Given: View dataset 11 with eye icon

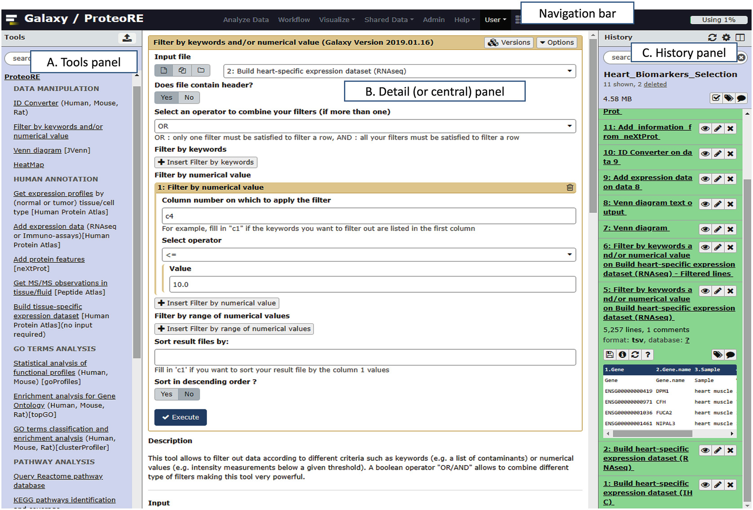Looking at the screenshot, I should [705, 129].
